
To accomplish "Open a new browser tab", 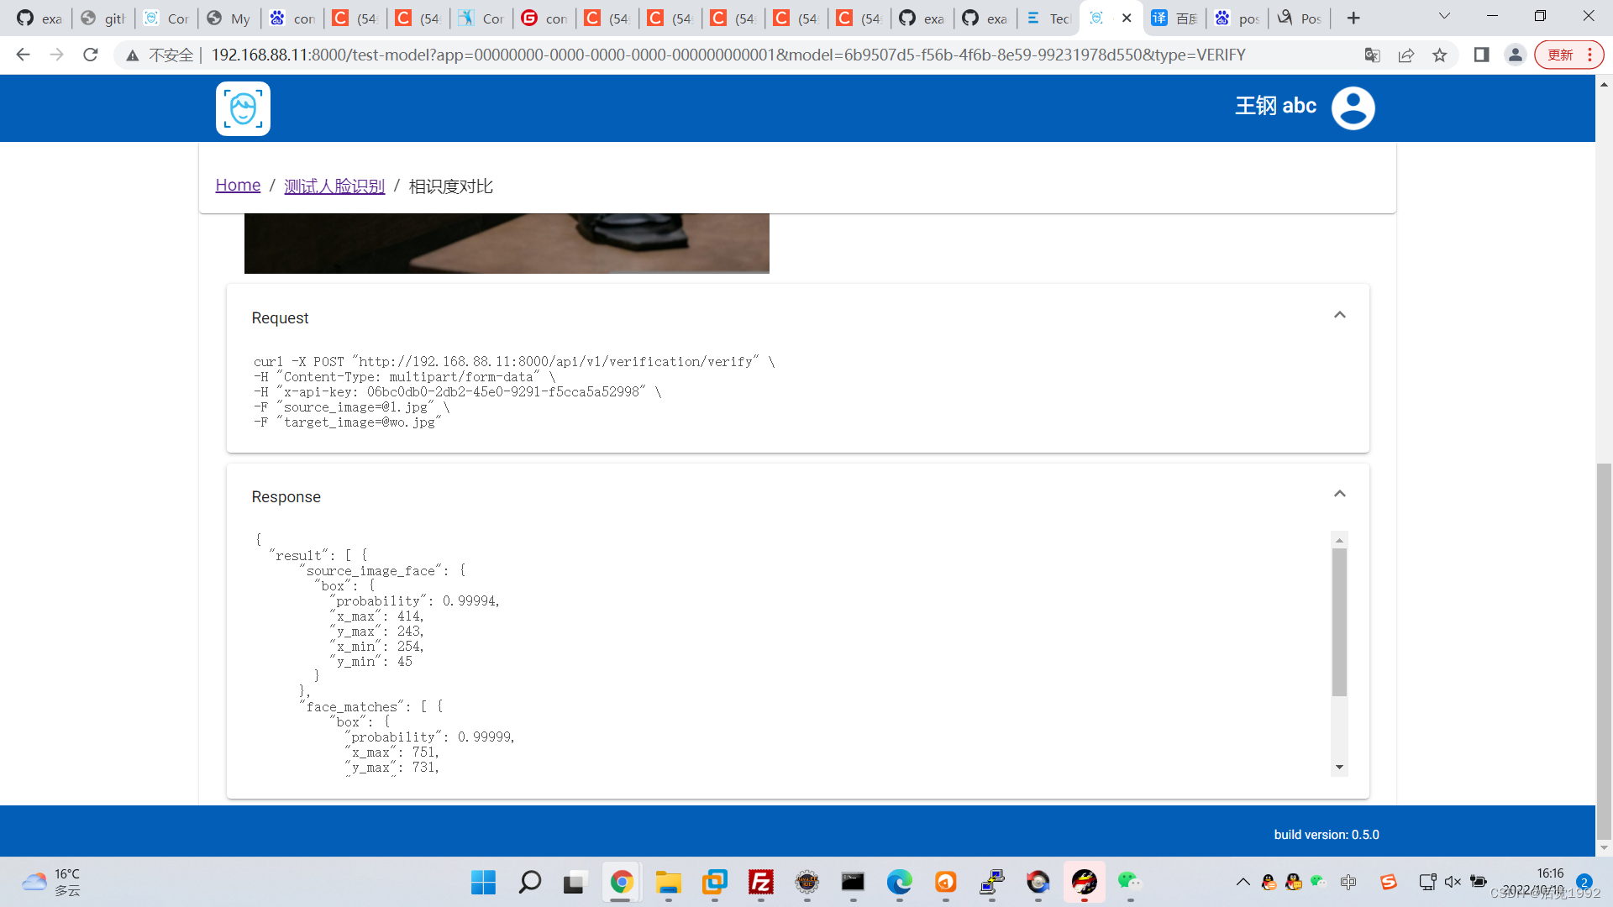I will pyautogui.click(x=1353, y=18).
